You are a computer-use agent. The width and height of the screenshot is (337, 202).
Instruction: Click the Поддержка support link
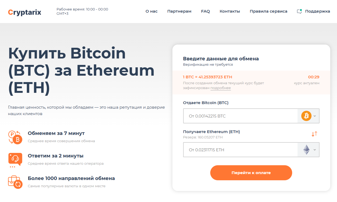(317, 11)
